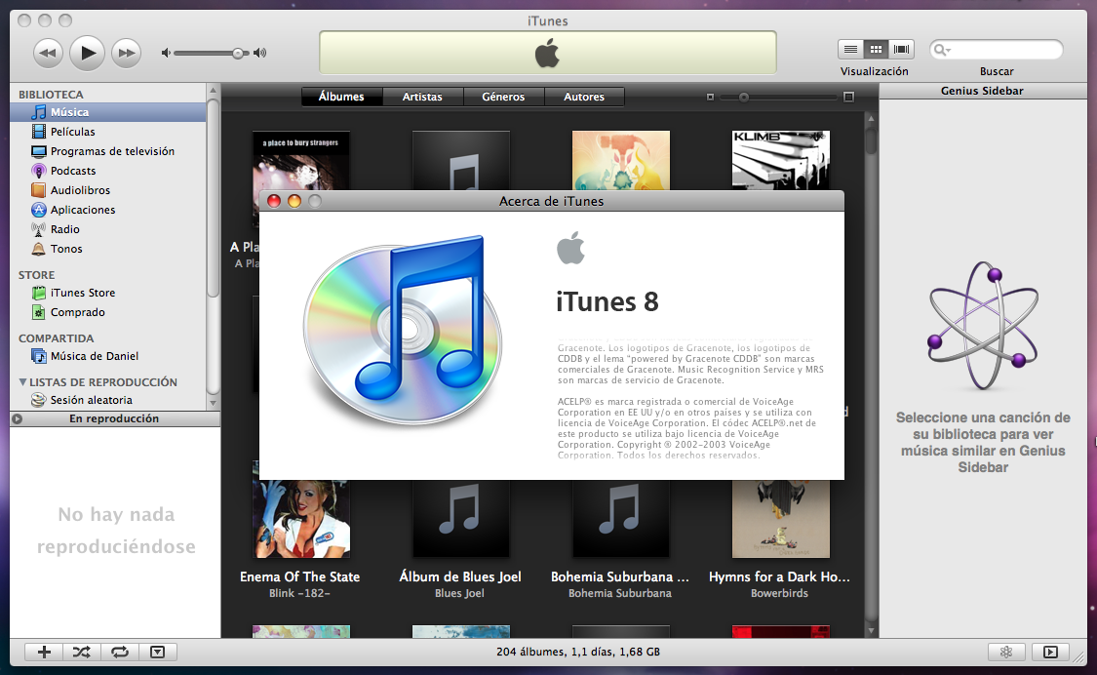The height and width of the screenshot is (675, 1097).
Task: Skip to previous track button
Action: pos(48,54)
